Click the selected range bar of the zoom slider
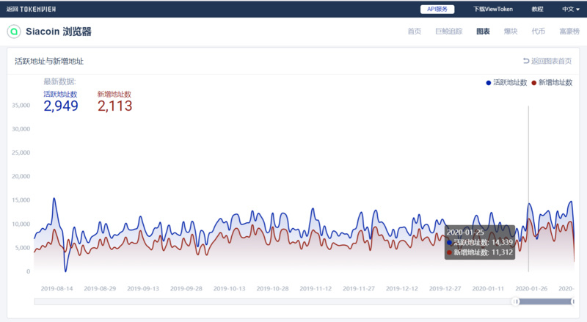The height and width of the screenshot is (322, 587). pyautogui.click(x=544, y=301)
